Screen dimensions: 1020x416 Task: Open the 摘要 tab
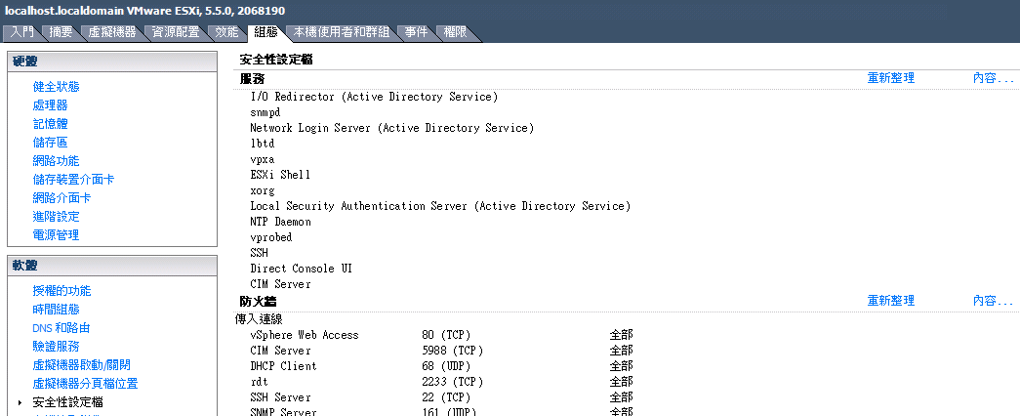point(61,32)
